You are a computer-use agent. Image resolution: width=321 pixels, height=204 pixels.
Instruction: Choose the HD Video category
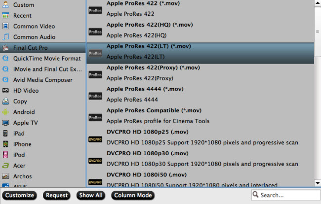pyautogui.click(x=43, y=91)
